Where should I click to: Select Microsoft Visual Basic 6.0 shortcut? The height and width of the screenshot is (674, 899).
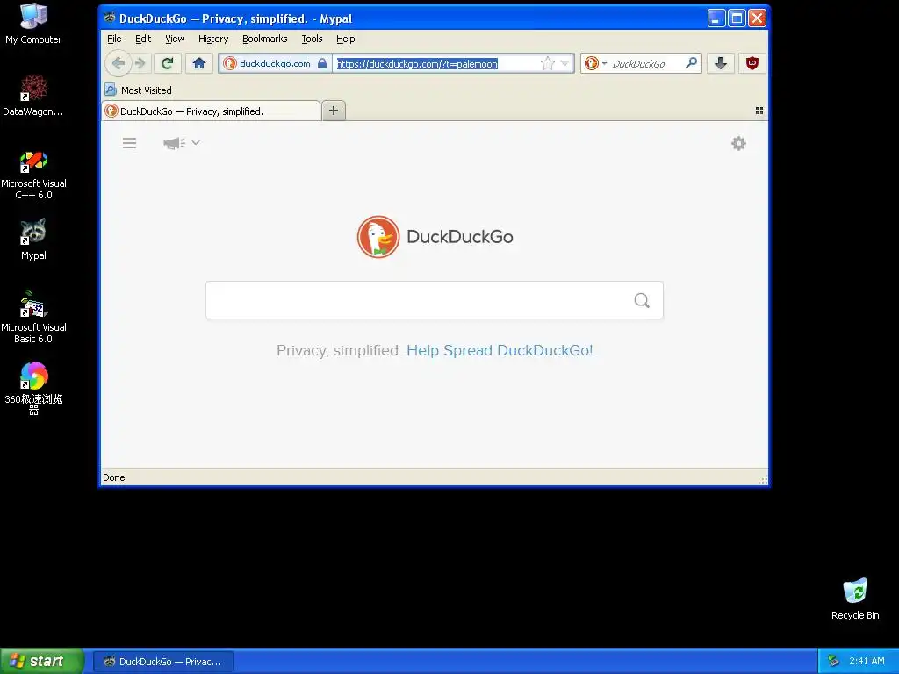(33, 319)
